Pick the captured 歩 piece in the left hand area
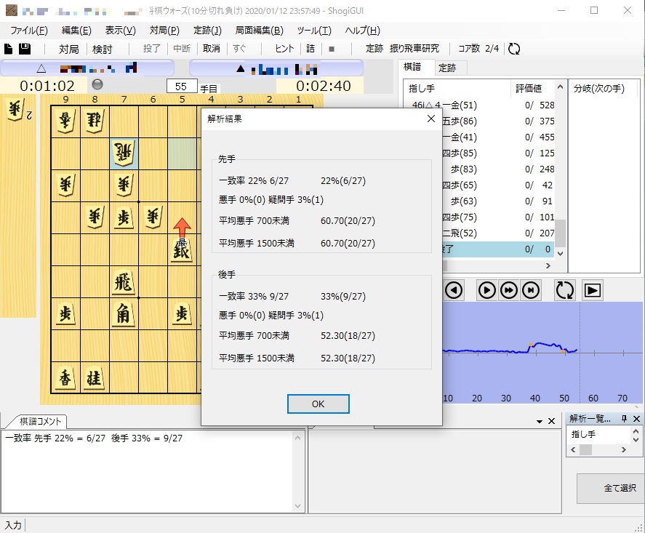Screen dimensions: 645x533 point(16,111)
